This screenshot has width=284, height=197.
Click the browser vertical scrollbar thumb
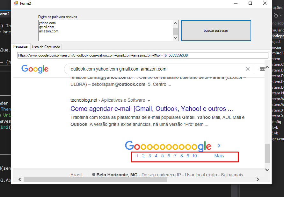pyautogui.click(x=267, y=153)
